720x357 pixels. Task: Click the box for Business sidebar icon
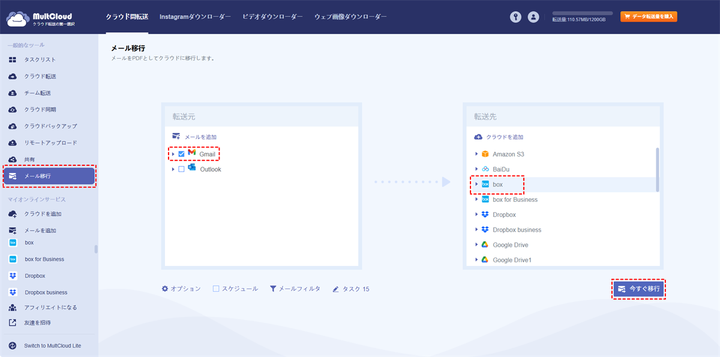(x=13, y=259)
